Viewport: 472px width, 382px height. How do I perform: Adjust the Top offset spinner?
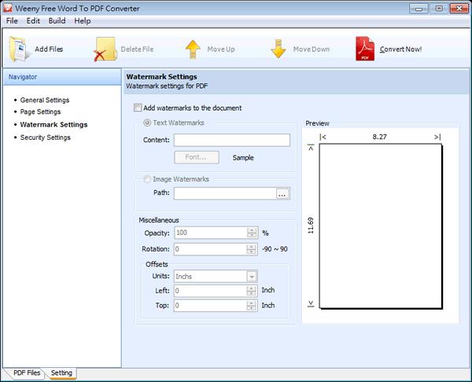click(x=252, y=306)
